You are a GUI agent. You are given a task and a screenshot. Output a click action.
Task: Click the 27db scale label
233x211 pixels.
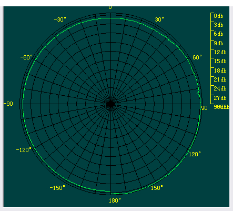point(220,98)
